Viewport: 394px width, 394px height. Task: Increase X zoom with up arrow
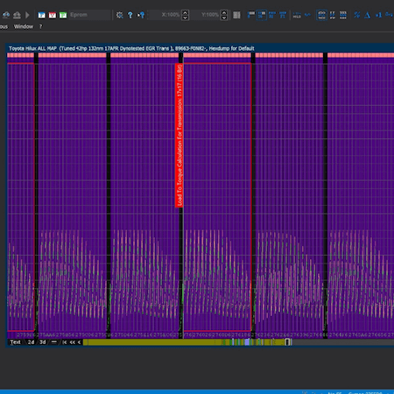tap(185, 12)
